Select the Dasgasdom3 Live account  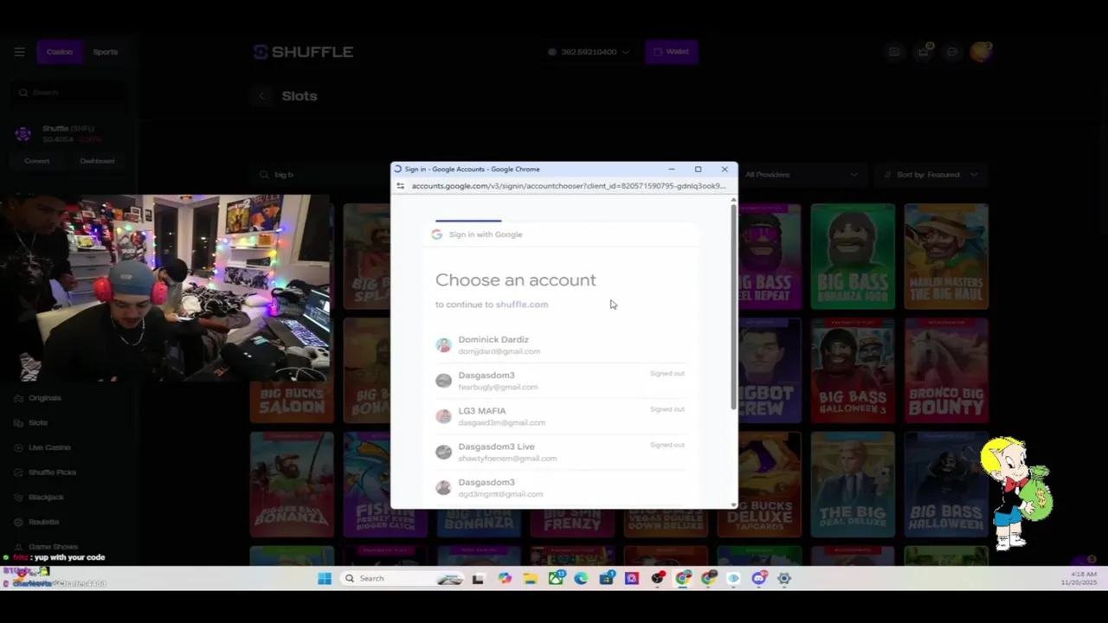pyautogui.click(x=560, y=452)
